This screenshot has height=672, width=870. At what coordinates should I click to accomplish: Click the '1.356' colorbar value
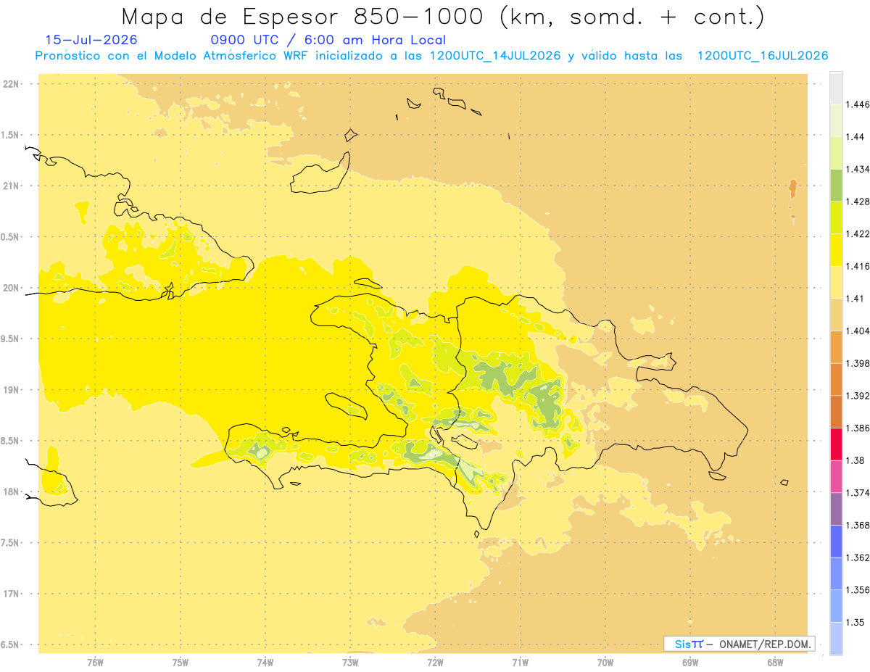pos(858,590)
